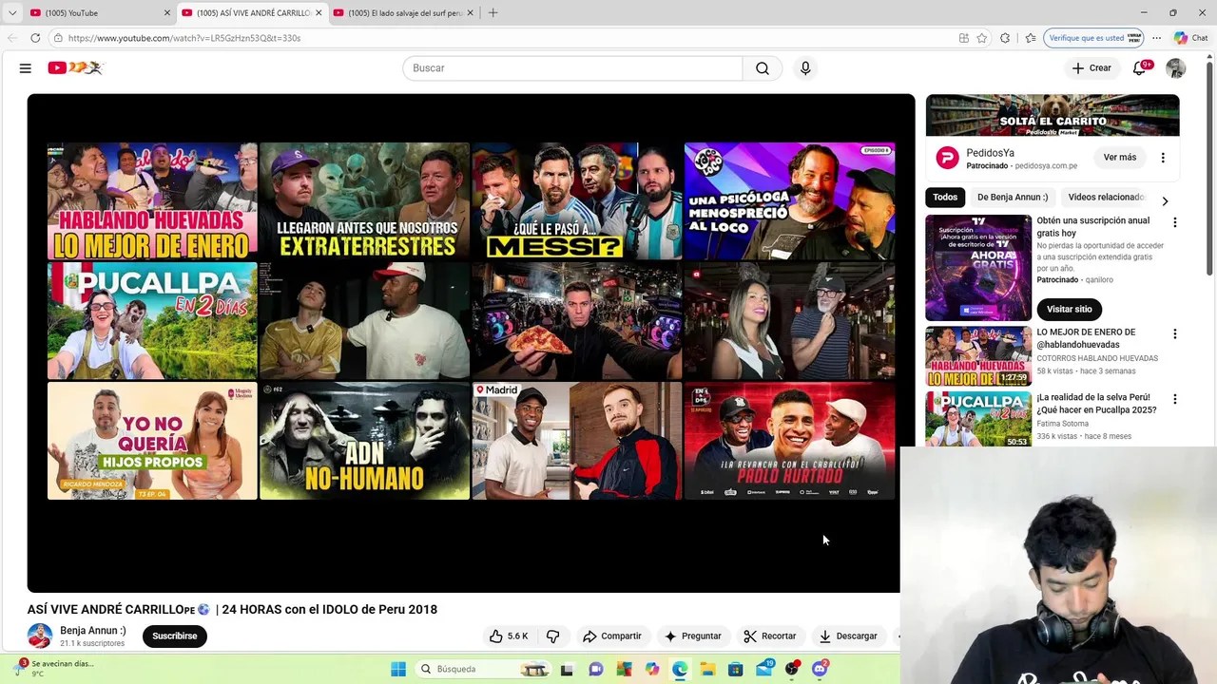Viewport: 1217px width, 684px height.
Task: Click the Recortar clip button
Action: pos(770,636)
